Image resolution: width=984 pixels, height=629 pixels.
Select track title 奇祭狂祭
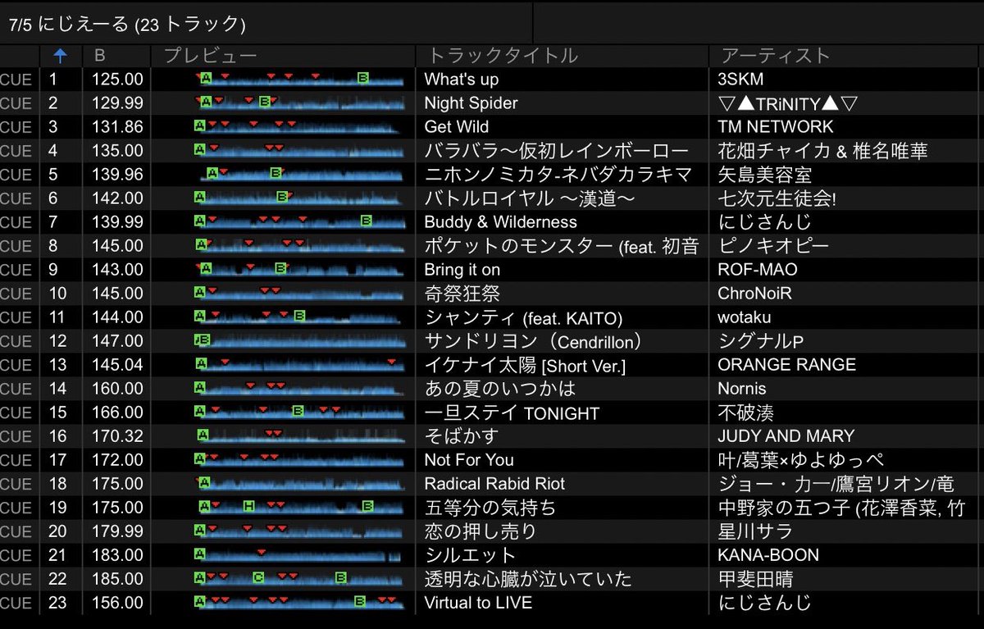462,294
